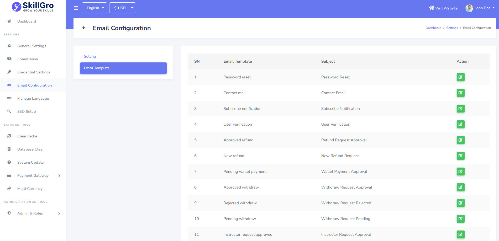Click the Manage Language icon
Viewport: 499px width, 241px height.
tap(9, 98)
